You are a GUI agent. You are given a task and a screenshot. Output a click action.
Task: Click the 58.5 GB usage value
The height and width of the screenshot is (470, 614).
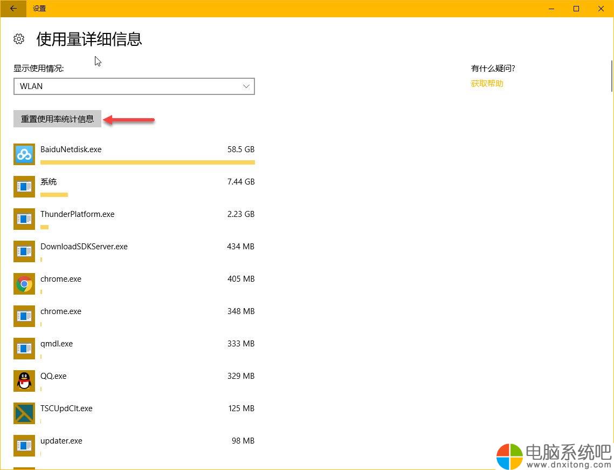tap(241, 149)
